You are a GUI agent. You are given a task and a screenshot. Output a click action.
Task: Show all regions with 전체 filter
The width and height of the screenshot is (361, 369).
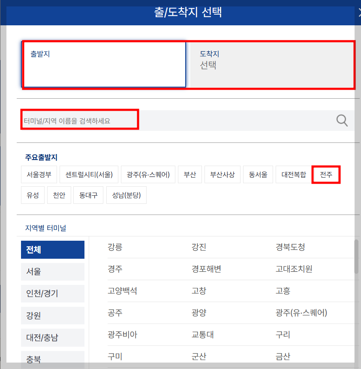point(53,250)
